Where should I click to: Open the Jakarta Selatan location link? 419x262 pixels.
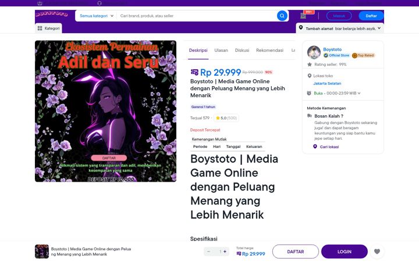(327, 83)
